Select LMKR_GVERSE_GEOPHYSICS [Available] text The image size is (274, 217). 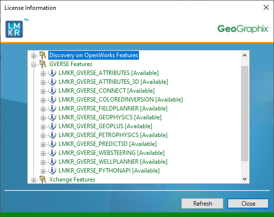pyautogui.click(x=110, y=117)
